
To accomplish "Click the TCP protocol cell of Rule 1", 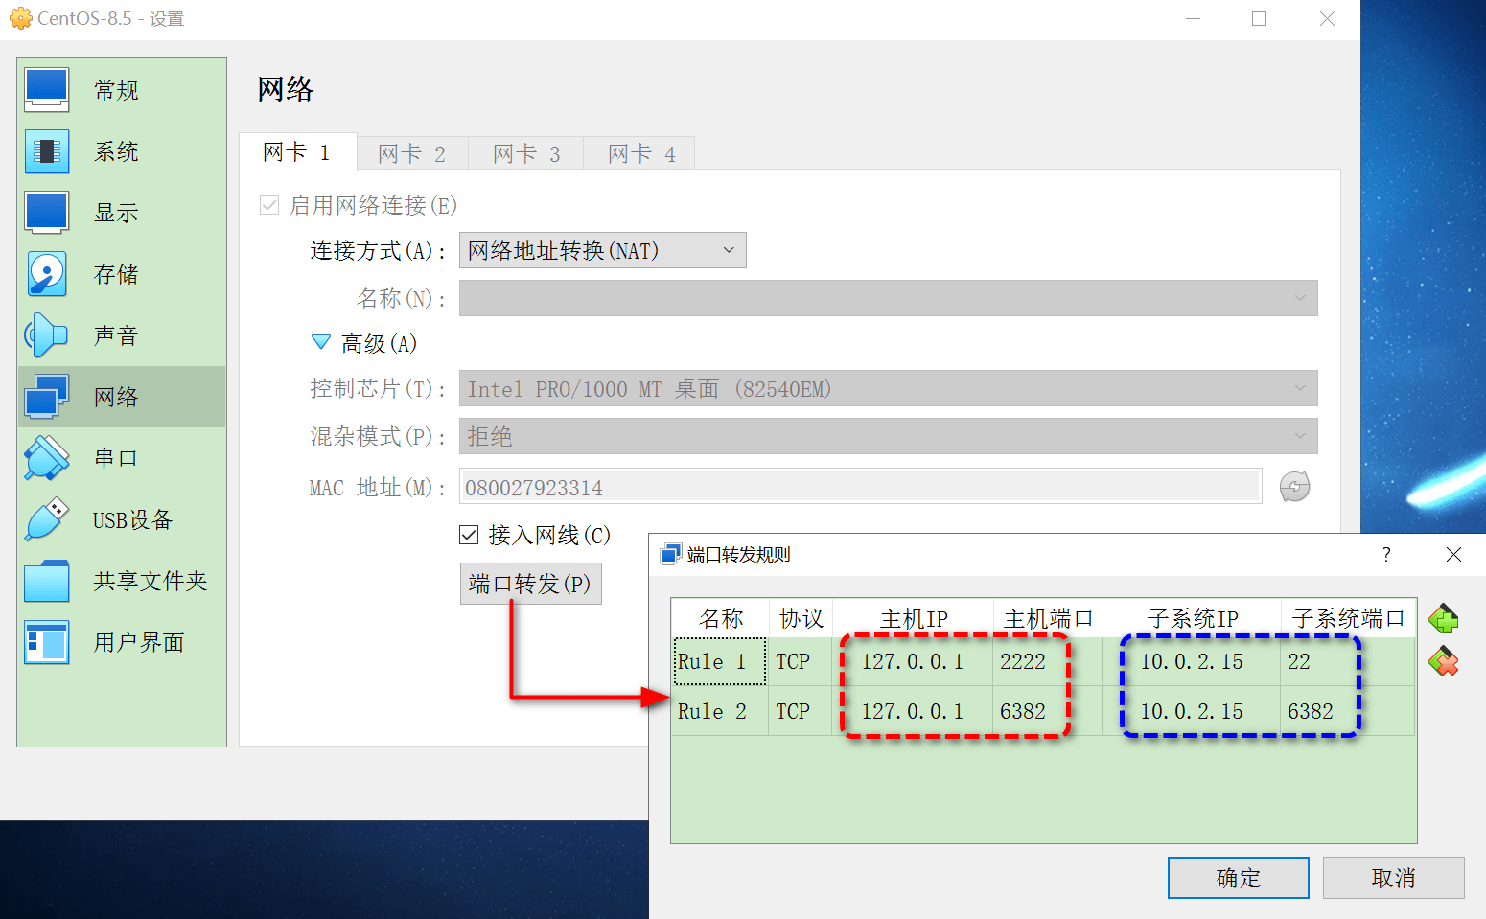I will pos(800,661).
